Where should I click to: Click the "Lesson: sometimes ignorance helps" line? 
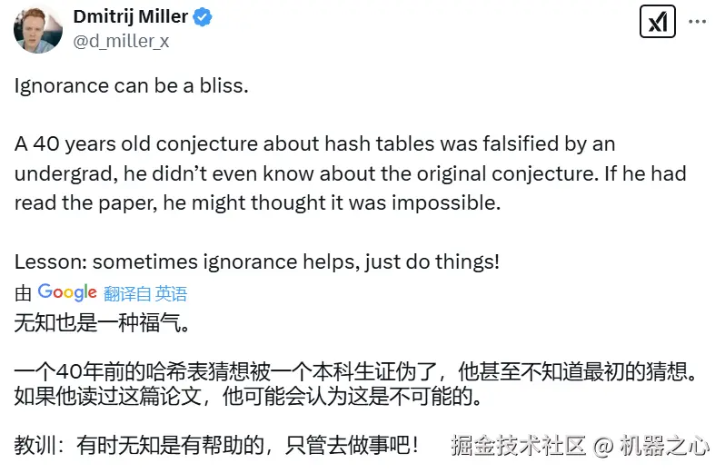(256, 261)
